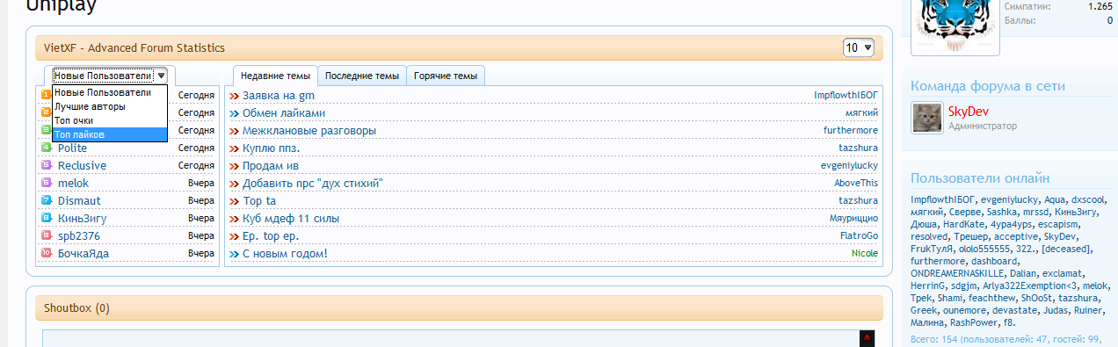Click green author name Nicole
Viewport: 1118px width, 347px height.
pyautogui.click(x=865, y=253)
